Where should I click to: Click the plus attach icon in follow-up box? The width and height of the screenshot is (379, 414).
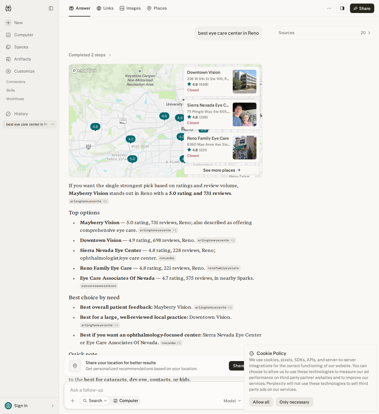click(x=73, y=401)
